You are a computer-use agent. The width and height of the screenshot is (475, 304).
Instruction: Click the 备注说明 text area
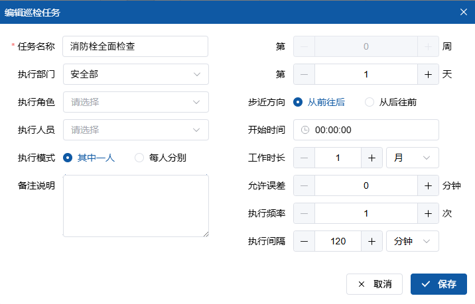coord(135,205)
